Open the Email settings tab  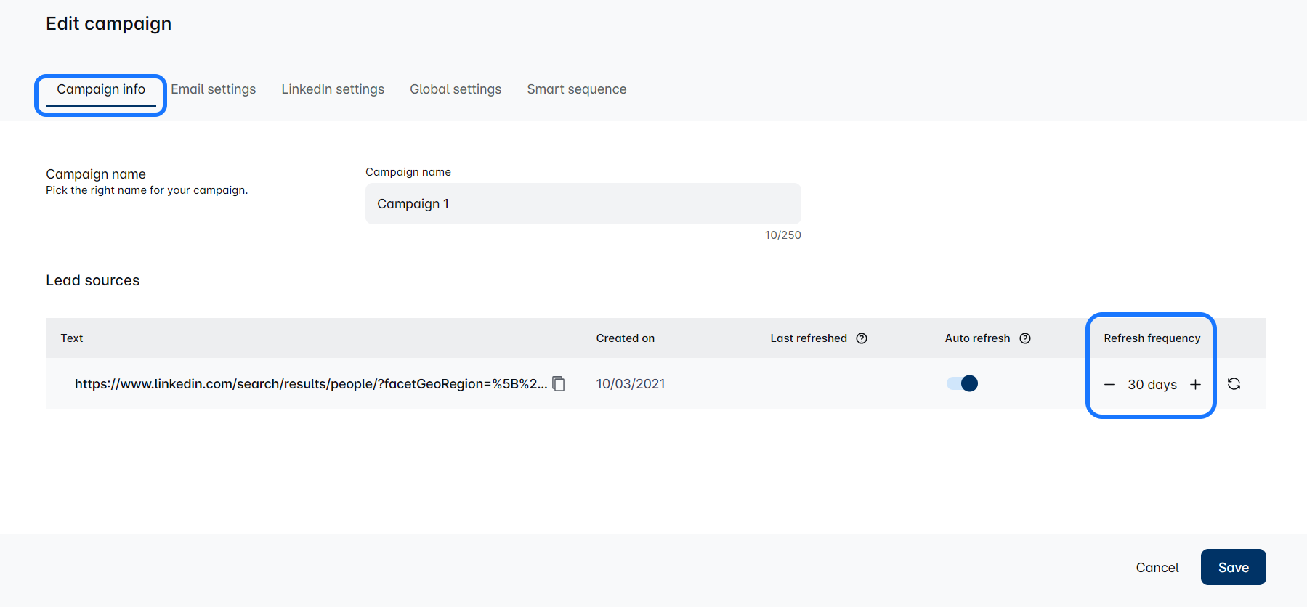(214, 89)
